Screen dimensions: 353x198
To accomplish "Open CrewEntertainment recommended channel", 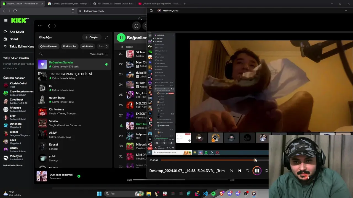I will pos(18,93).
